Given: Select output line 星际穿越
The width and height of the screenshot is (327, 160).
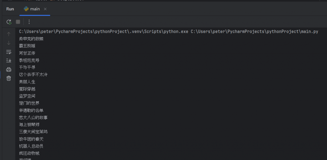Looking at the screenshot, I should (27, 89).
